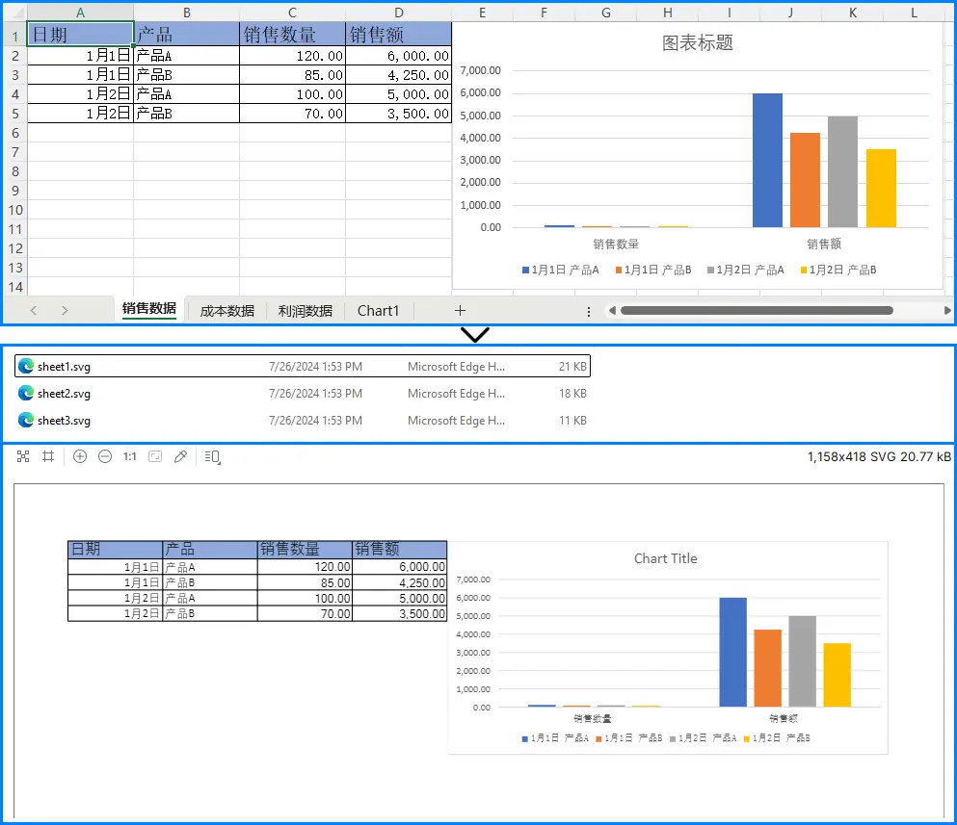
Task: Select cell A1 containing 日期
Action: (x=80, y=32)
